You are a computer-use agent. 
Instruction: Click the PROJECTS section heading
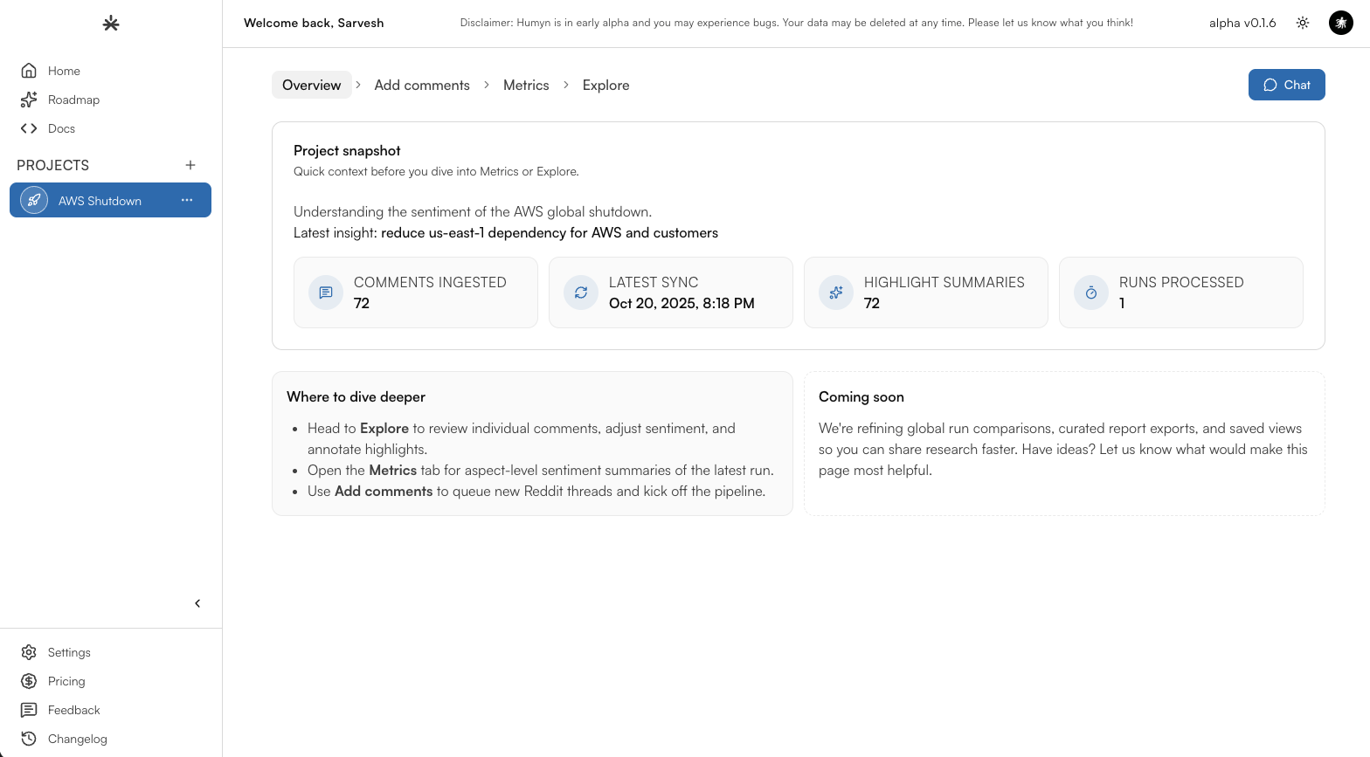point(53,165)
